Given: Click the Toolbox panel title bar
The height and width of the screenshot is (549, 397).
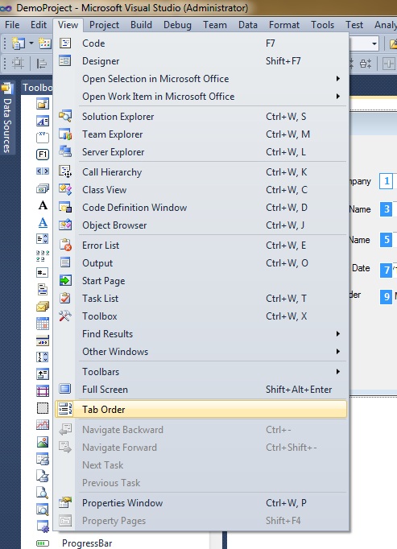Looking at the screenshot, I should pos(37,87).
